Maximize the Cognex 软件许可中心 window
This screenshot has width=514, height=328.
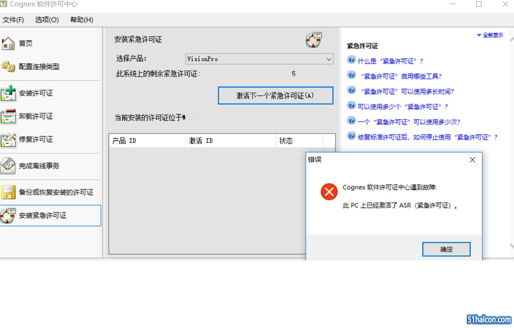tap(479, 4)
